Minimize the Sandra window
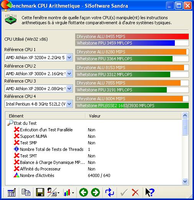This screenshot has height=200, width=194. [169, 6]
